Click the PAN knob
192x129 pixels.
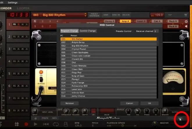click(129, 111)
